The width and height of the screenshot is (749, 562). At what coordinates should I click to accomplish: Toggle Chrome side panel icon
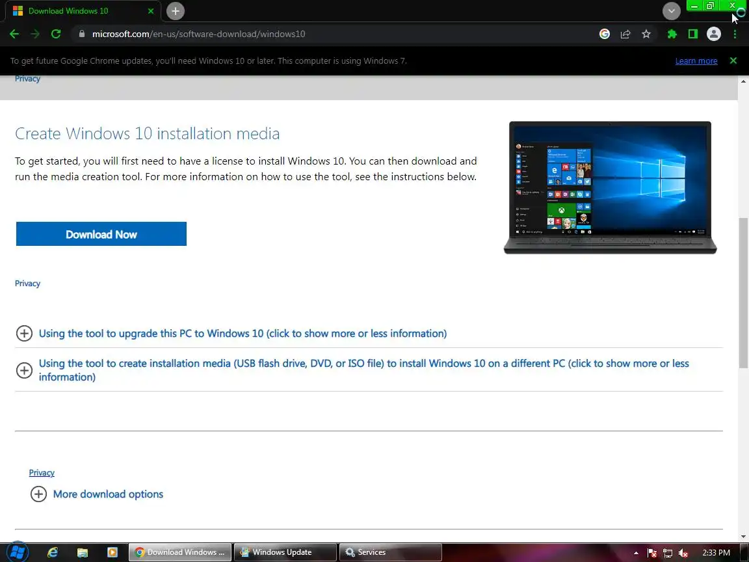tap(692, 34)
